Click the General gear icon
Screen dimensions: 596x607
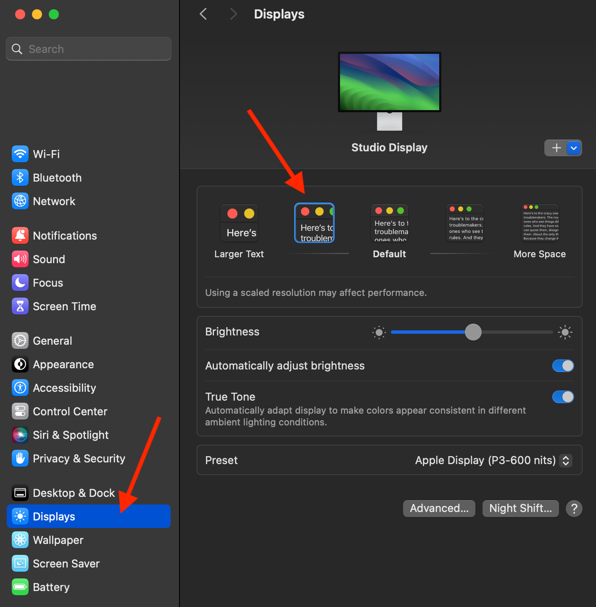click(20, 340)
